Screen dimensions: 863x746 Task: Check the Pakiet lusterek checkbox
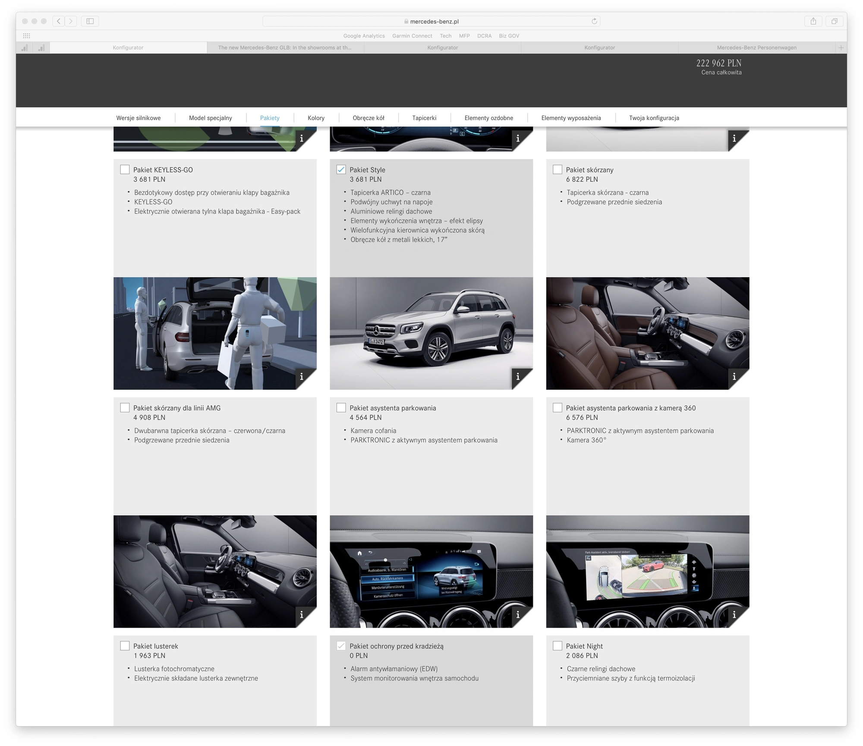point(125,646)
